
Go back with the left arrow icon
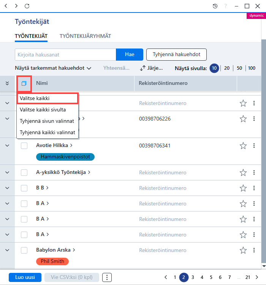pos(6,6)
